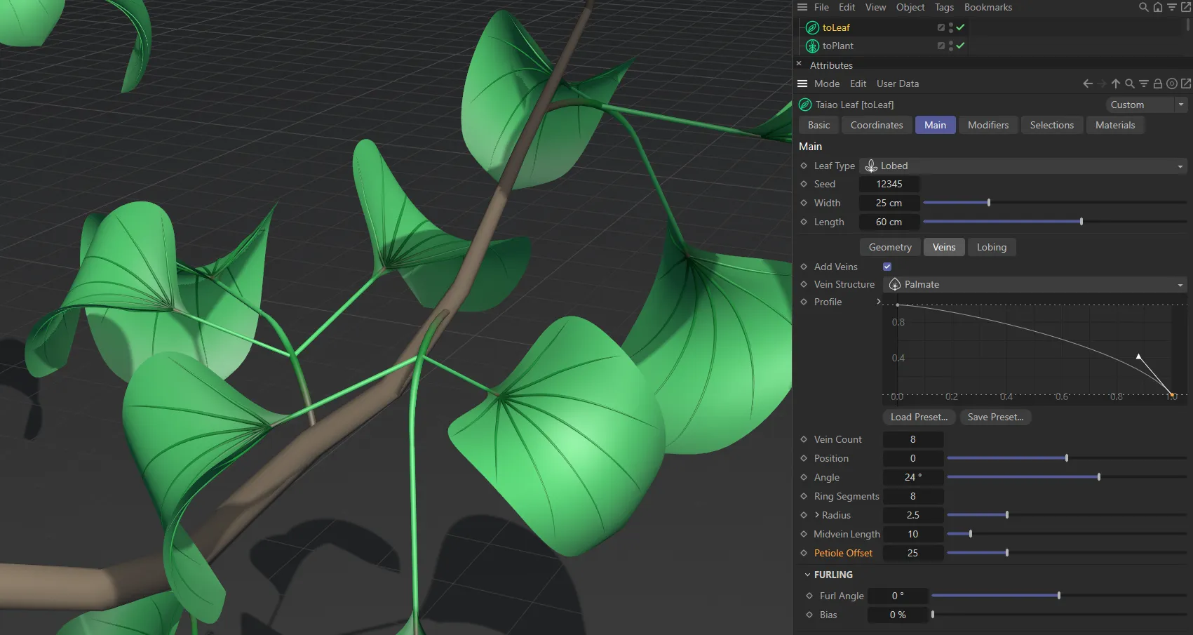Click the Seed value input field
Screen dimensions: 1193x635
pyautogui.click(x=889, y=184)
